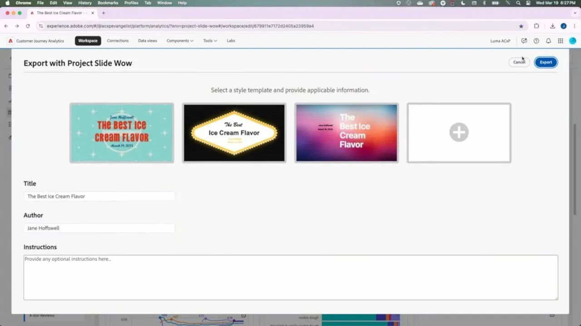The width and height of the screenshot is (581, 326).
Task: Add a custom template using the plus tile
Action: pos(459,132)
